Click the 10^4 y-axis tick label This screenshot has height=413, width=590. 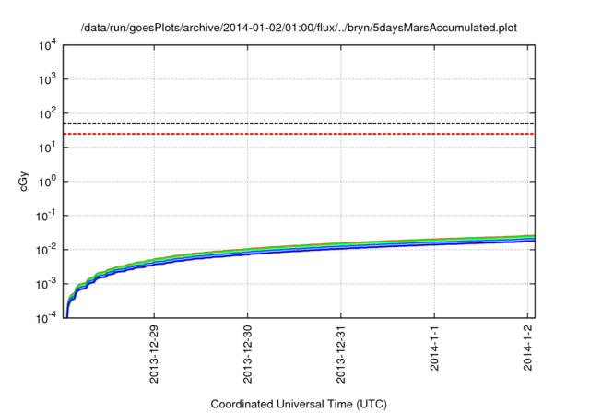pyautogui.click(x=47, y=45)
